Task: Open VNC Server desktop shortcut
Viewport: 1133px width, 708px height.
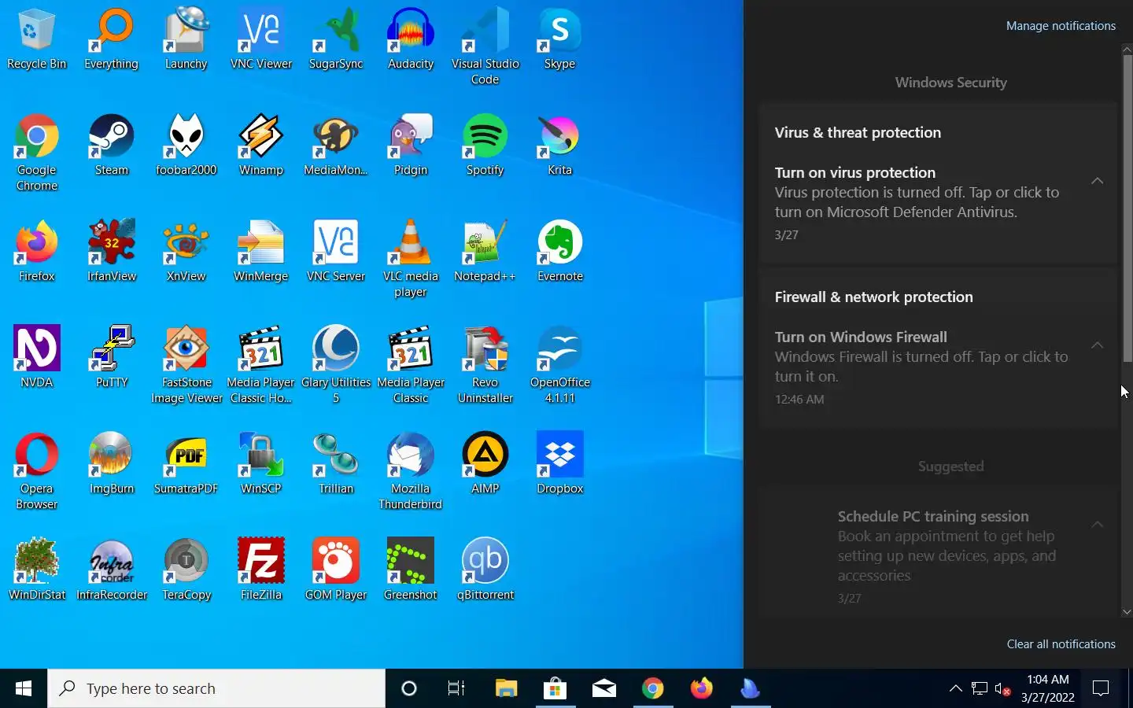Action: (335, 252)
